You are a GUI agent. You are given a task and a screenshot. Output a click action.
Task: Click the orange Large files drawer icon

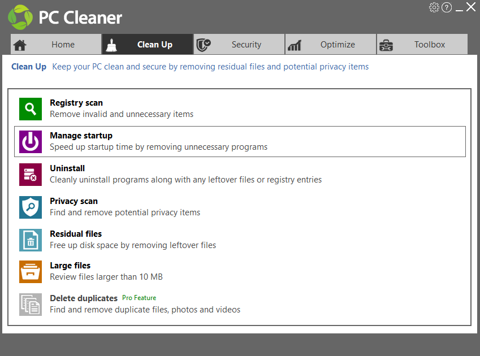(x=31, y=272)
